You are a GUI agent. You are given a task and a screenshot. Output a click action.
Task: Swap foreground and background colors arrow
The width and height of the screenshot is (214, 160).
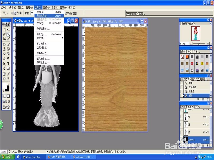coord(9,84)
